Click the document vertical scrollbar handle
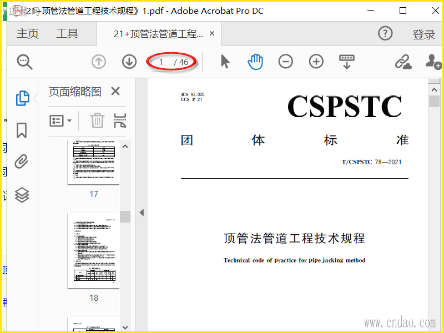This screenshot has width=444, height=333. 434,101
